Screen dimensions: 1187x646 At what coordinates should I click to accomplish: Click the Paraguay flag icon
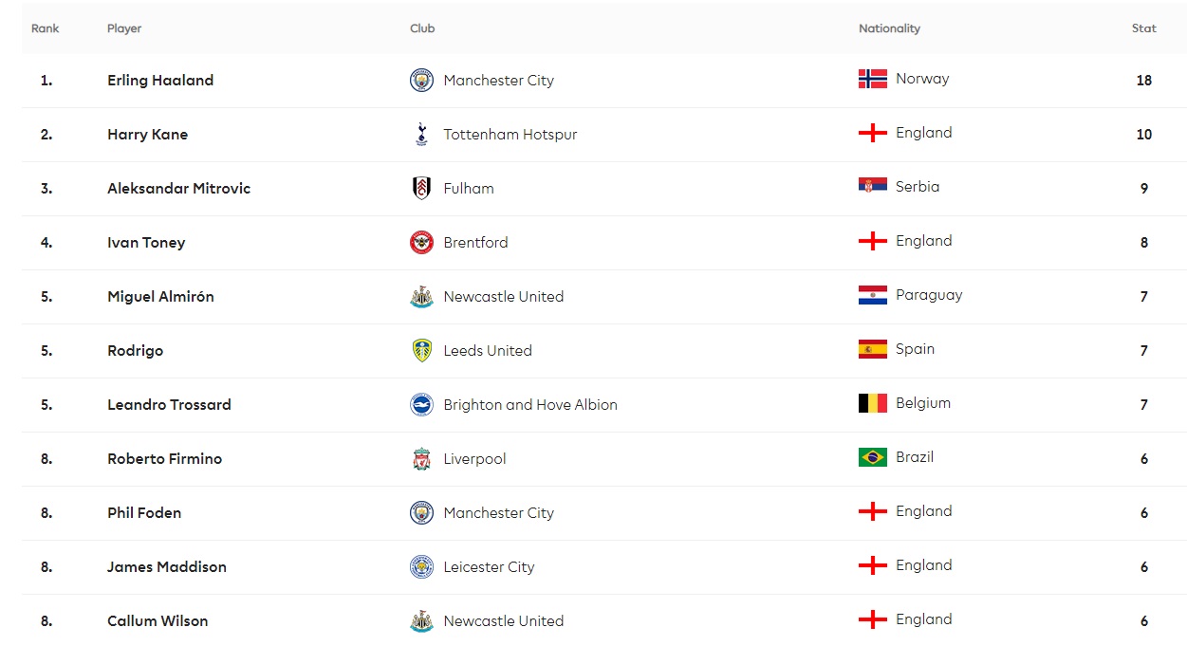point(872,295)
